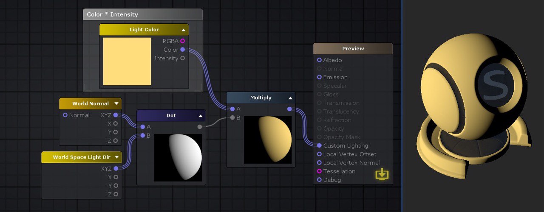This screenshot has height=212, width=544.
Task: Select the Preview output node header
Action: tap(353, 48)
